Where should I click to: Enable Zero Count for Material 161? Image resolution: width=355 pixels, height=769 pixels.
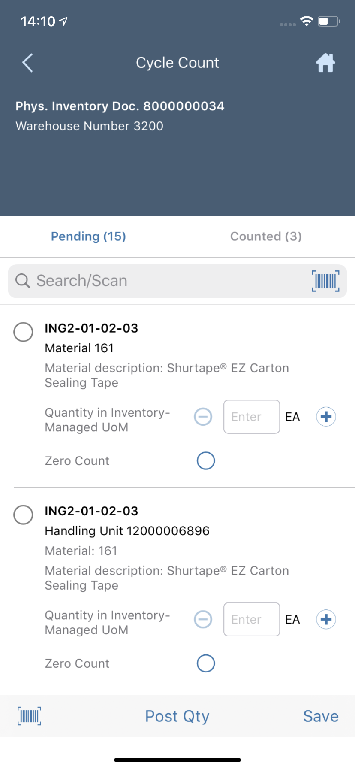tap(206, 460)
